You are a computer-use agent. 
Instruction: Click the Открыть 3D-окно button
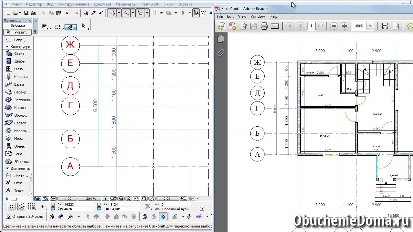point(25,217)
